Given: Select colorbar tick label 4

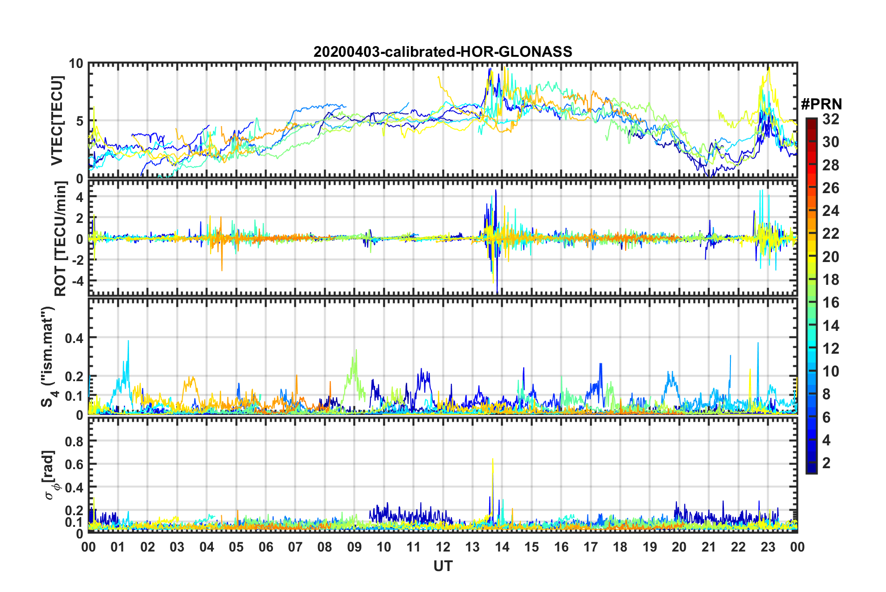Looking at the screenshot, I should point(826,440).
